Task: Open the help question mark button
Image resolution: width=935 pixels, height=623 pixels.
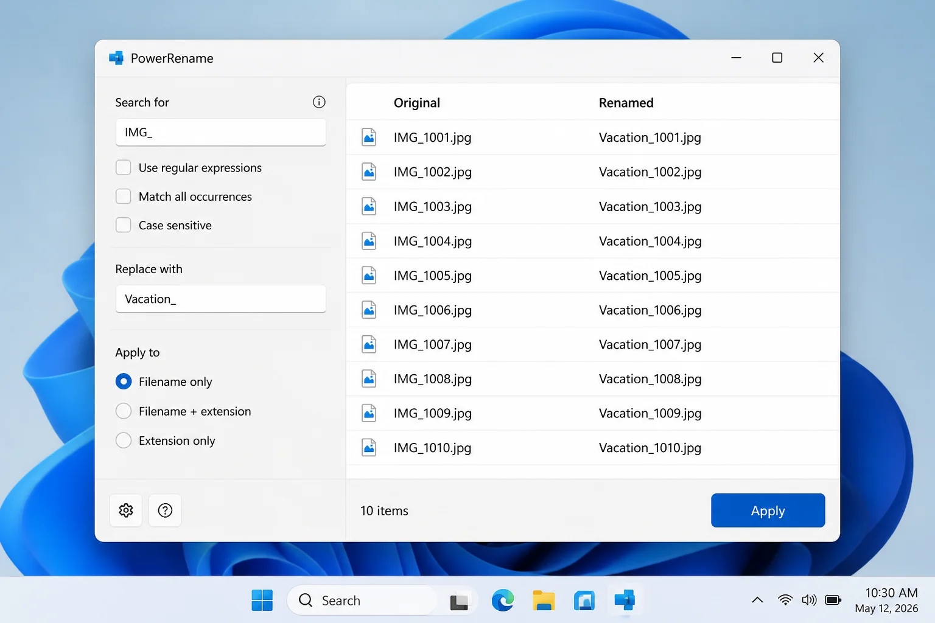Action: click(x=165, y=510)
